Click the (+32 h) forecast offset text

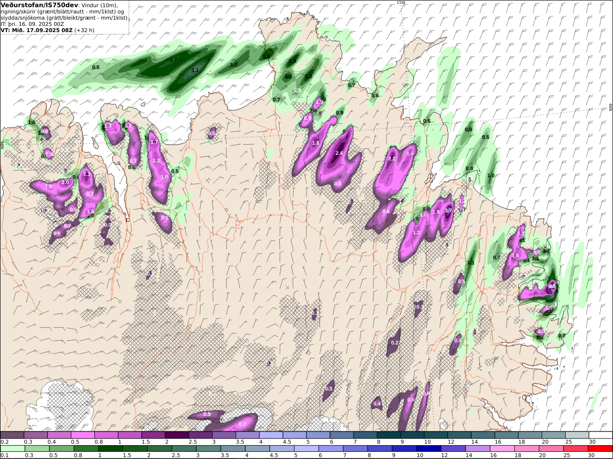tap(84, 30)
